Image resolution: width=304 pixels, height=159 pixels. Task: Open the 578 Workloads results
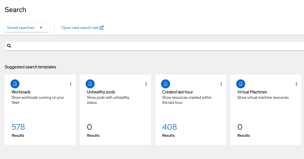pos(18,127)
